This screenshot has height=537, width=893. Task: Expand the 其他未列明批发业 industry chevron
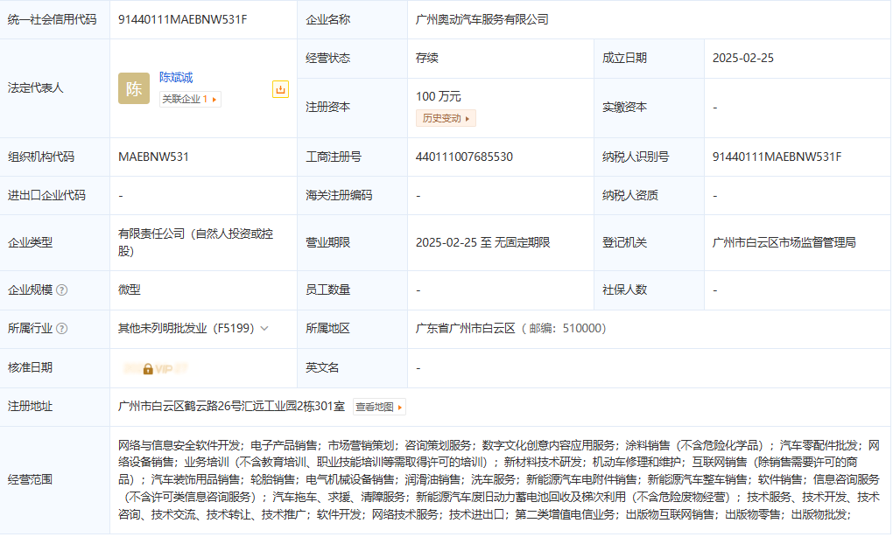264,329
